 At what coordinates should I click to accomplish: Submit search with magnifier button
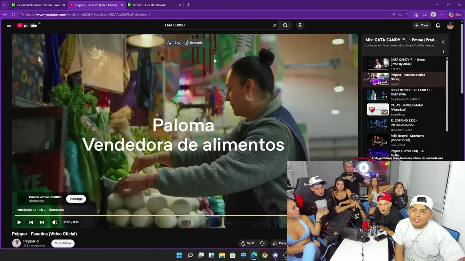coord(285,25)
